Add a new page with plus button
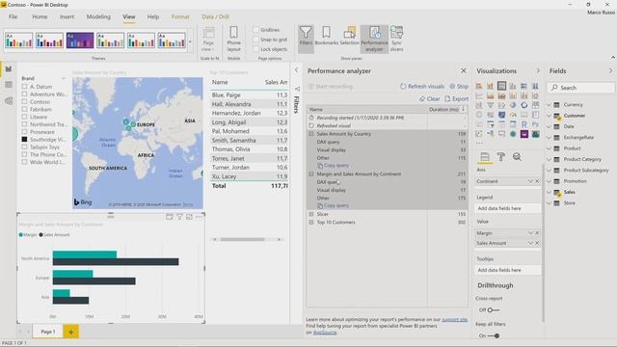Image resolution: width=617 pixels, height=347 pixels. [70, 332]
